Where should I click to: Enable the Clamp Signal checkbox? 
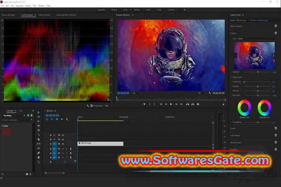click(92, 106)
